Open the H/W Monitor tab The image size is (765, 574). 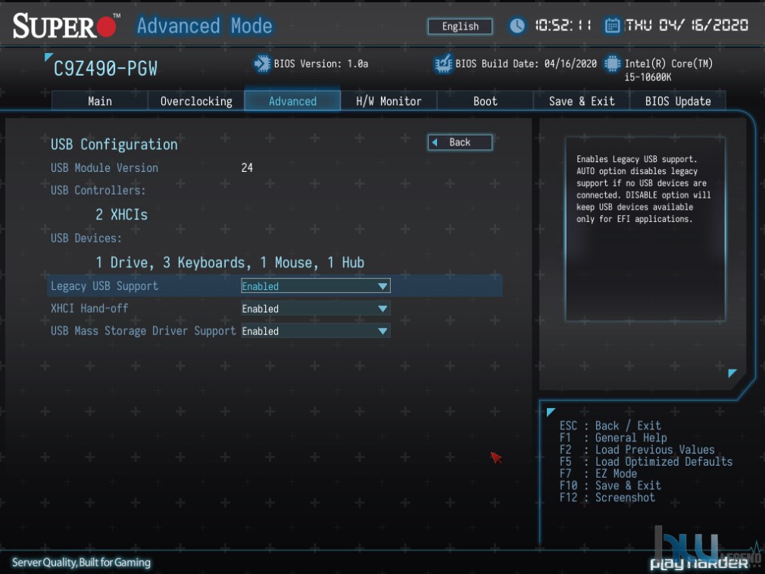tap(389, 101)
